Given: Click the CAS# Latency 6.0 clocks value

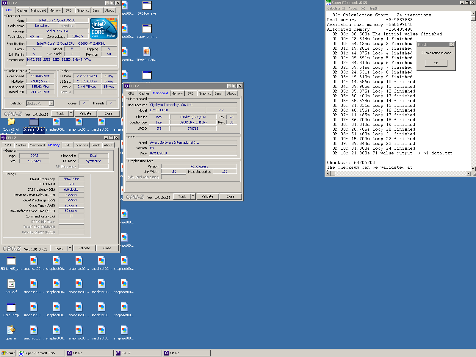Looking at the screenshot, I should coord(71,190).
